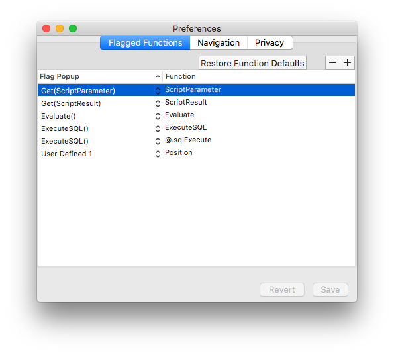Select the @.sqlExecute function cell

tap(188, 140)
